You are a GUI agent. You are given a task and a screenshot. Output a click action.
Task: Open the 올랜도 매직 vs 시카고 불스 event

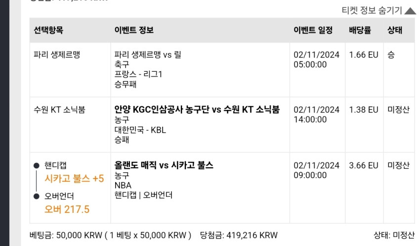[164, 165]
